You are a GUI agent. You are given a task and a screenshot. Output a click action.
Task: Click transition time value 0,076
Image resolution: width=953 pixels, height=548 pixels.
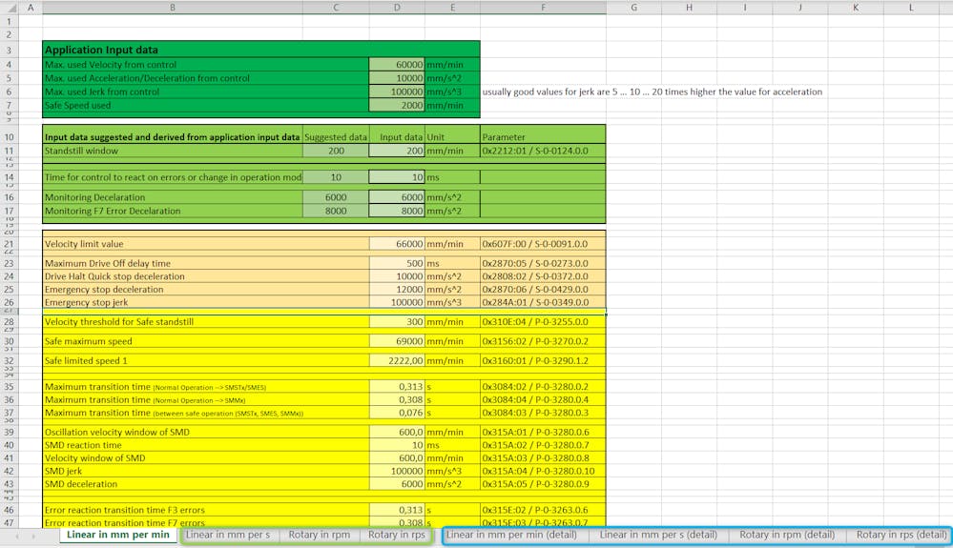coord(397,413)
